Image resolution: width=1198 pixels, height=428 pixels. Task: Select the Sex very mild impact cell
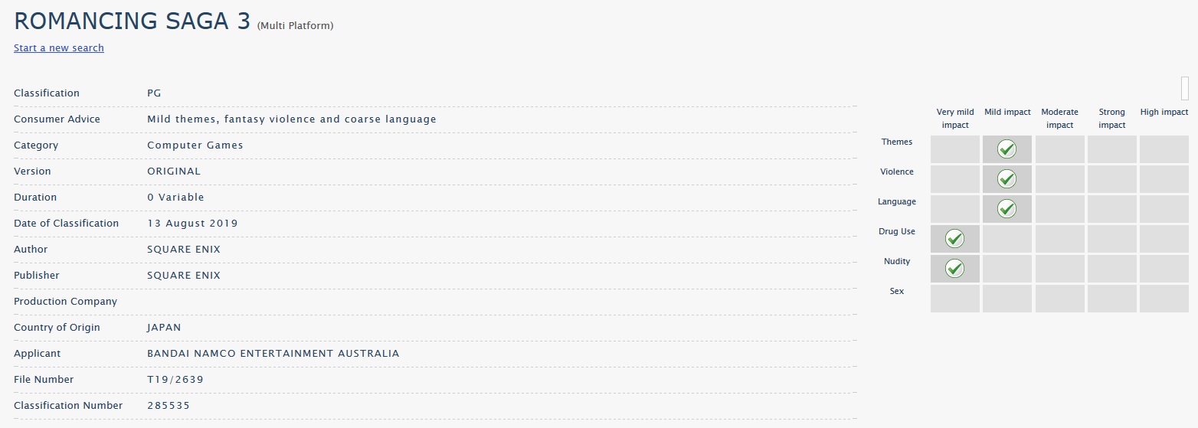click(x=955, y=299)
